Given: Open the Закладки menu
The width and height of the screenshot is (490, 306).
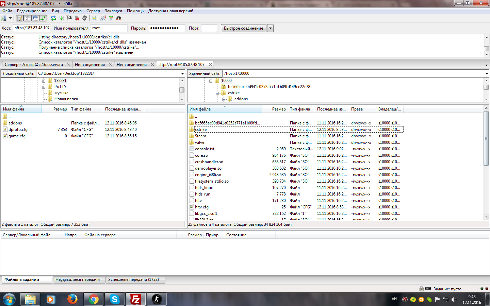Looking at the screenshot, I should [113, 11].
